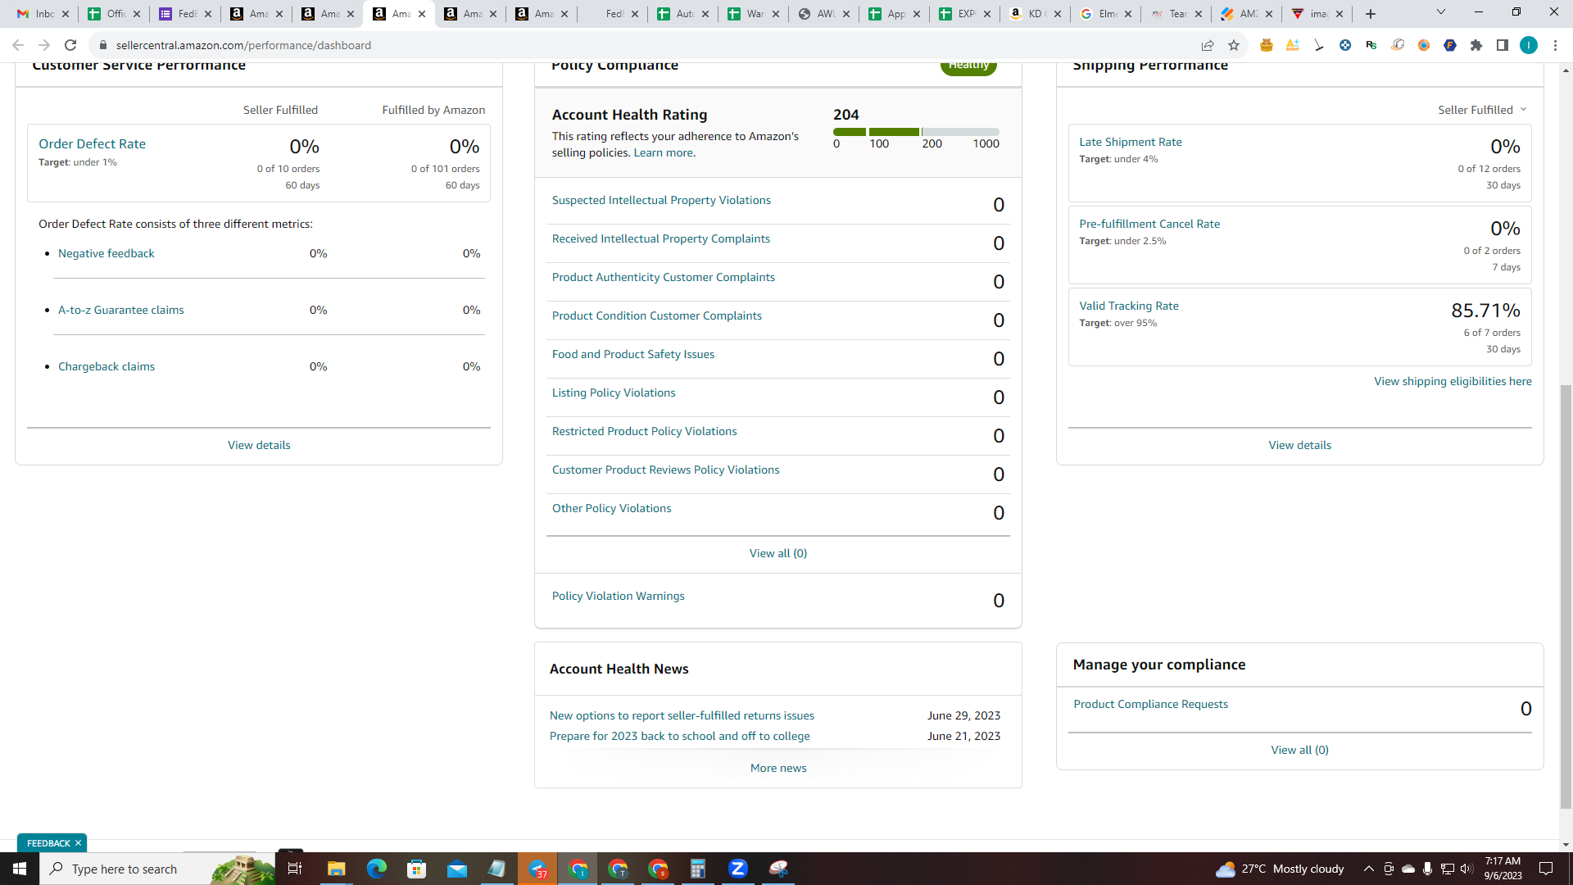This screenshot has height=885, width=1573.
Task: Click View all (0) under Manage your compliance
Action: pyautogui.click(x=1300, y=751)
